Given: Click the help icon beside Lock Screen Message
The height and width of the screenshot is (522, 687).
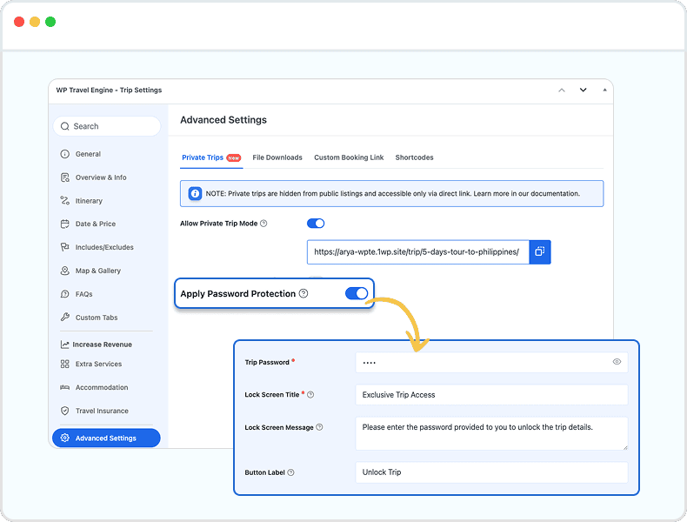Looking at the screenshot, I should (319, 427).
